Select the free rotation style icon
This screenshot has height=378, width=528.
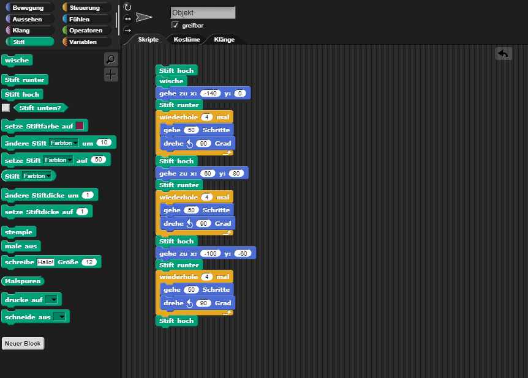127,7
